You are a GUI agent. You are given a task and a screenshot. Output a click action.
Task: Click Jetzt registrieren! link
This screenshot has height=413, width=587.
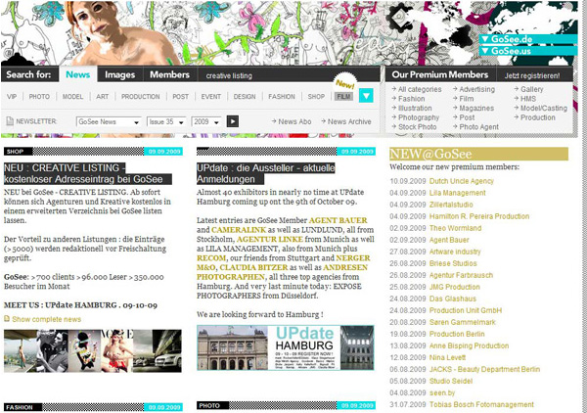tap(532, 75)
